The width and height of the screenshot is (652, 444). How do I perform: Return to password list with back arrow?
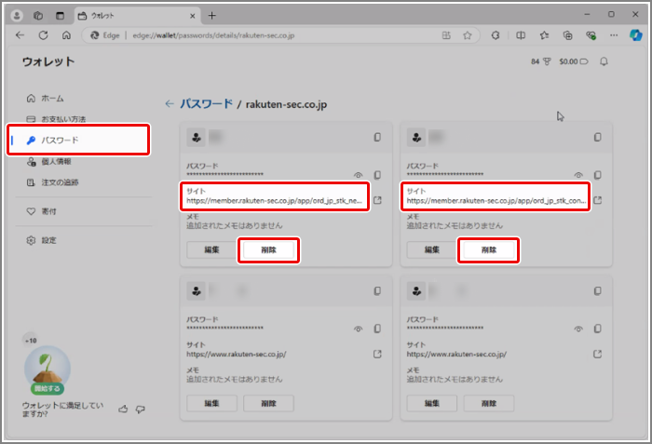(x=169, y=103)
